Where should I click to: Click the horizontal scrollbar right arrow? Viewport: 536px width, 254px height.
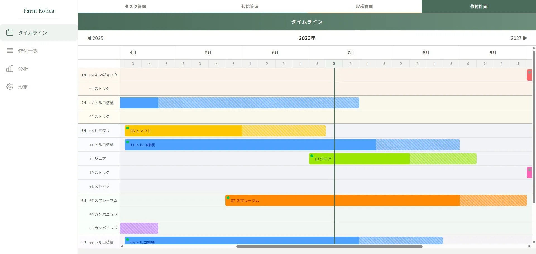click(x=530, y=246)
